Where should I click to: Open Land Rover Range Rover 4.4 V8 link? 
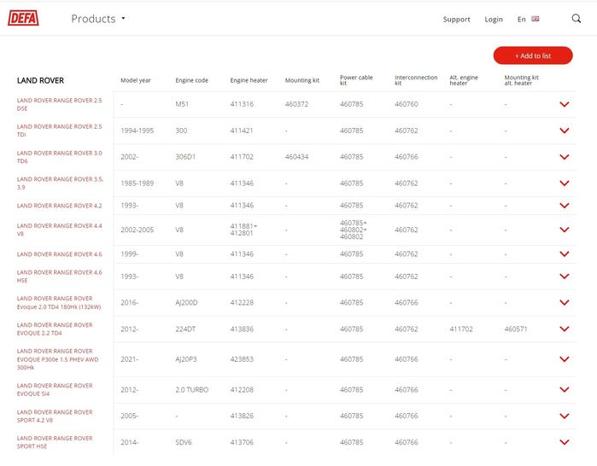[x=60, y=230]
